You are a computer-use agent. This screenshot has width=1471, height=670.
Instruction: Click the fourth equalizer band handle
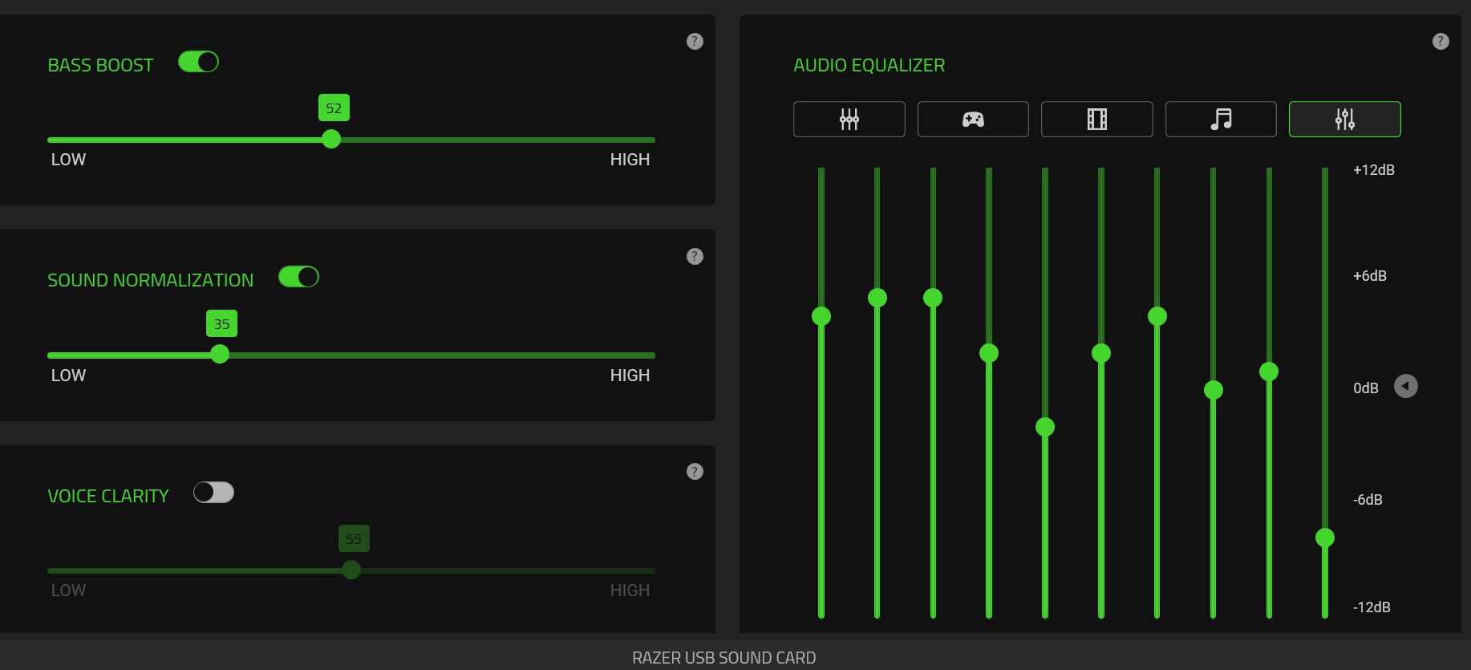pyautogui.click(x=989, y=353)
